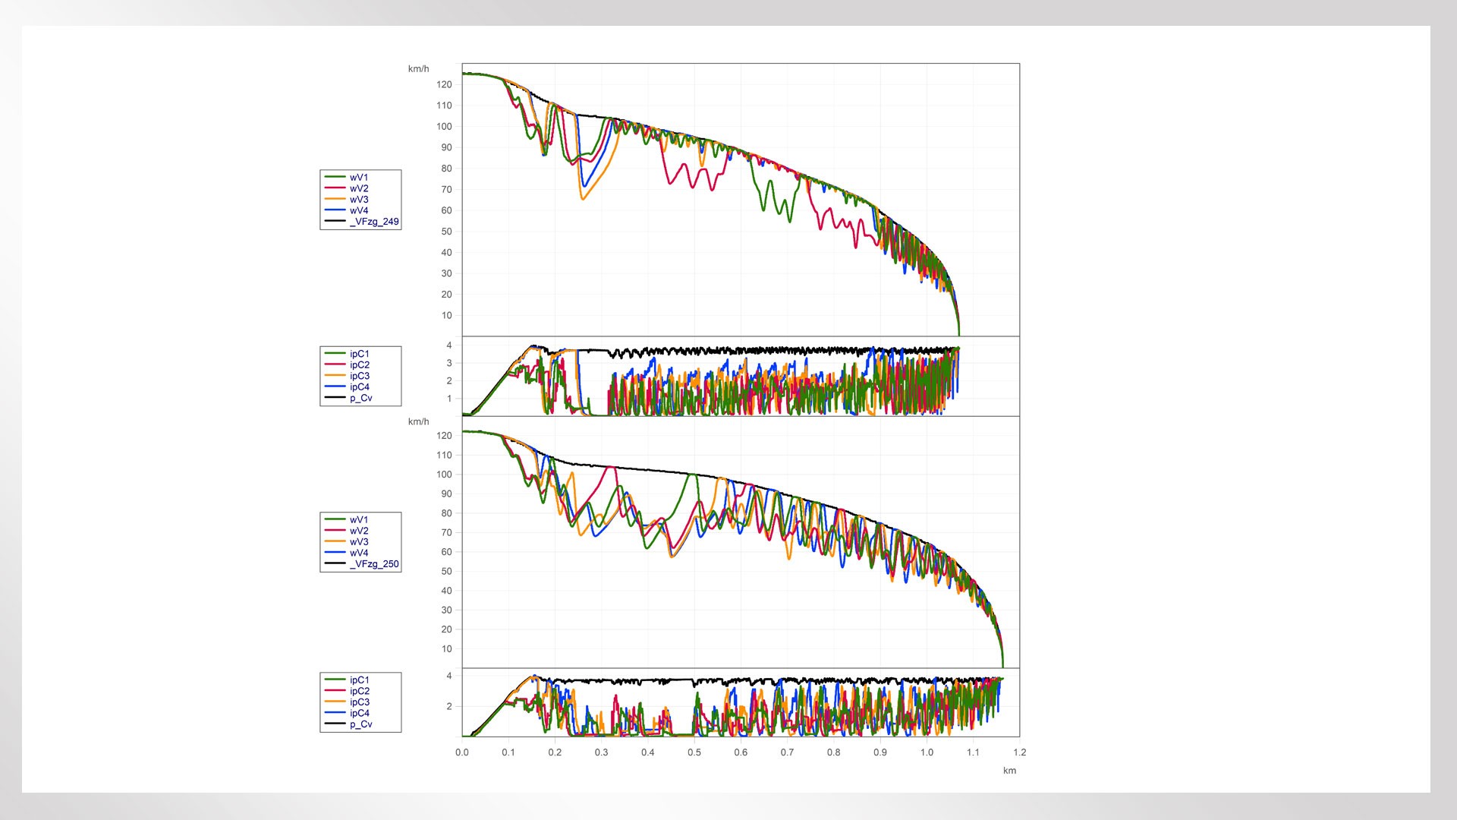Select ipC4 in the upper pressure legend
The height and width of the screenshot is (820, 1457).
click(x=360, y=387)
